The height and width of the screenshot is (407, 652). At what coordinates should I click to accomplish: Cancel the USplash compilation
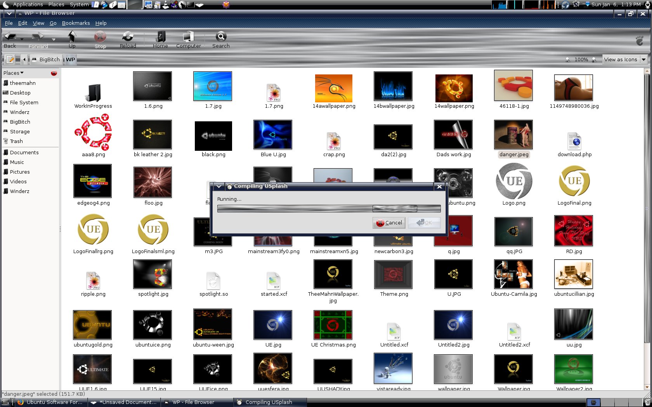(389, 222)
